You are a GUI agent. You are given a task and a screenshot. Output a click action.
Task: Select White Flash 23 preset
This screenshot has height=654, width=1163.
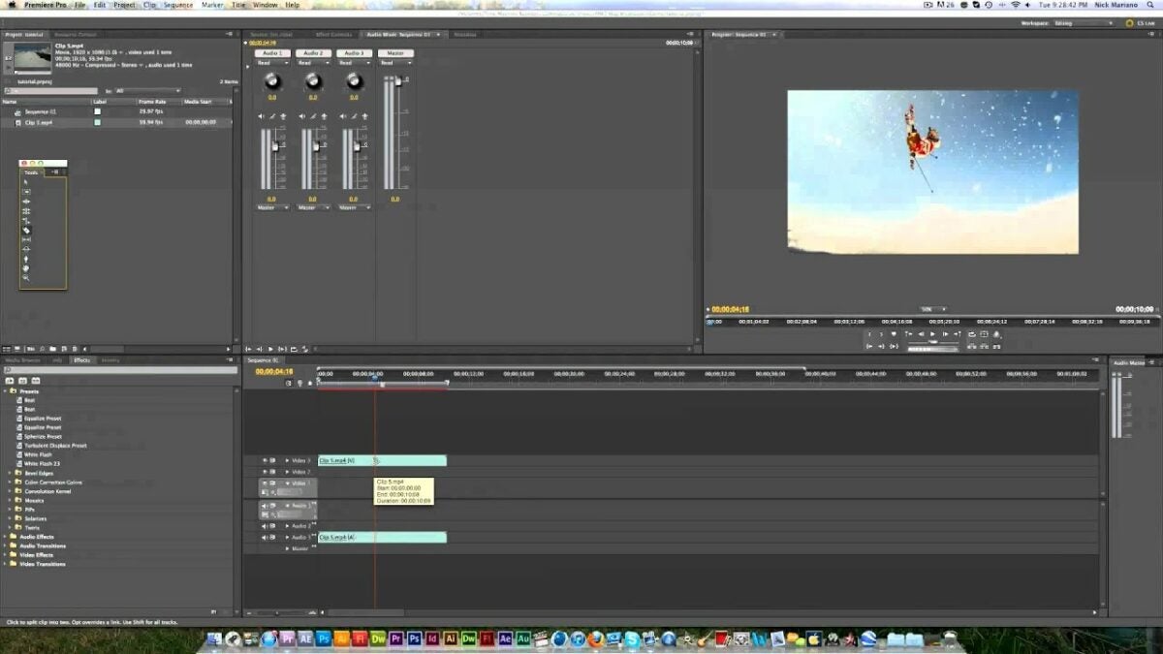click(43, 464)
